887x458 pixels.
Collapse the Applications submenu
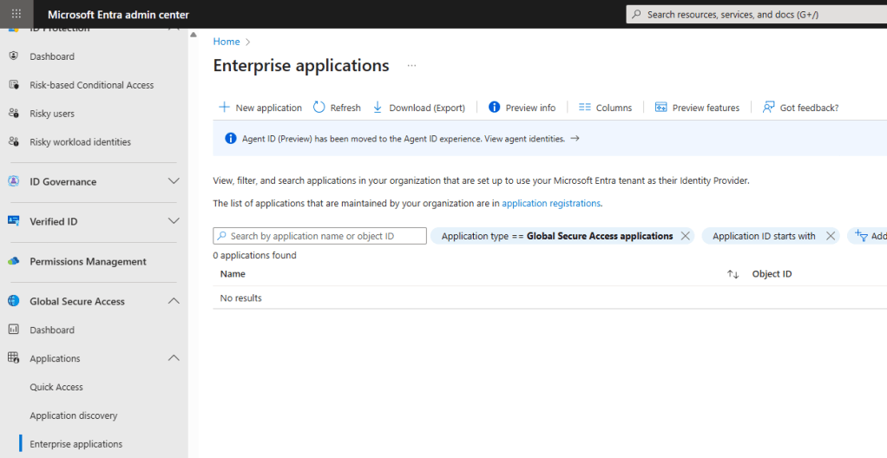[x=174, y=358]
